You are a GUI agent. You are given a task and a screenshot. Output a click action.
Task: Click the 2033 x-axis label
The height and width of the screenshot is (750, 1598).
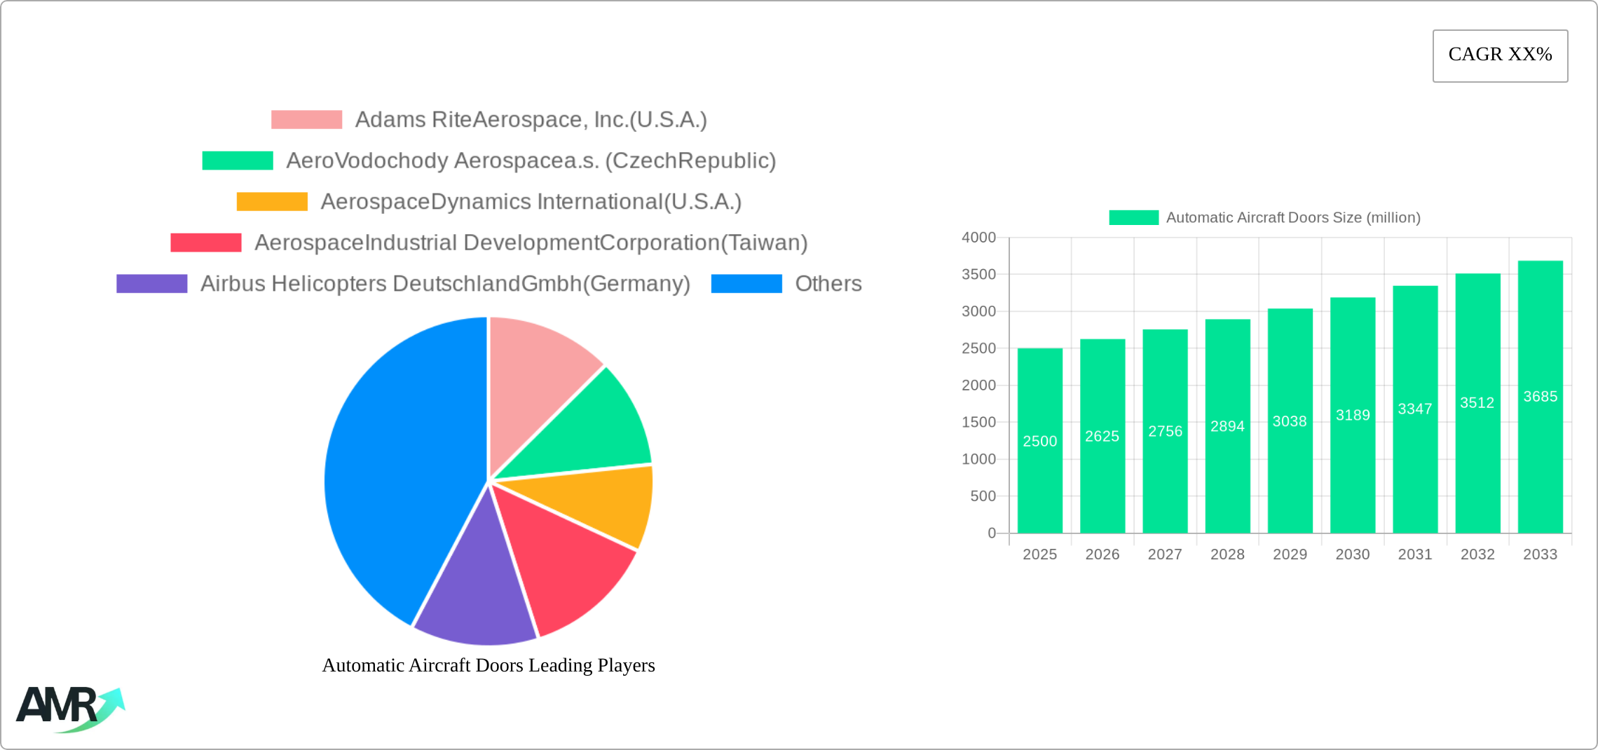[1541, 554]
